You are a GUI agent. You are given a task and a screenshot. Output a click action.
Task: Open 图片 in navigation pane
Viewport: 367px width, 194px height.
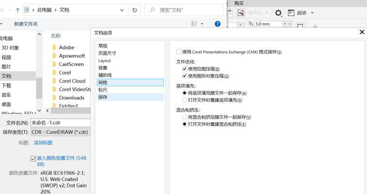(6, 66)
